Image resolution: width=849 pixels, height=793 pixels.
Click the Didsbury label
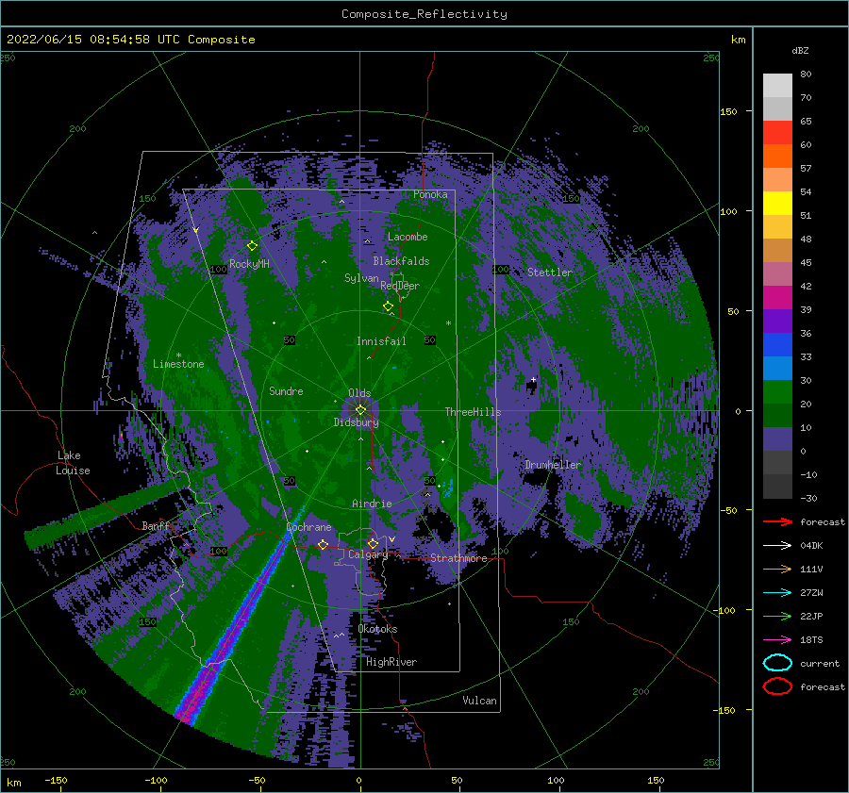click(357, 422)
